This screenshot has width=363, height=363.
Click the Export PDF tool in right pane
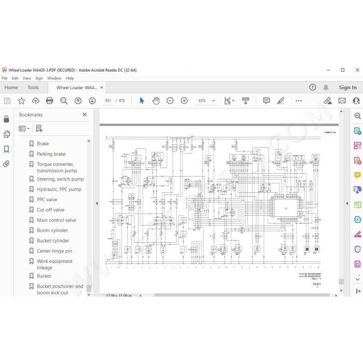[x=357, y=131]
